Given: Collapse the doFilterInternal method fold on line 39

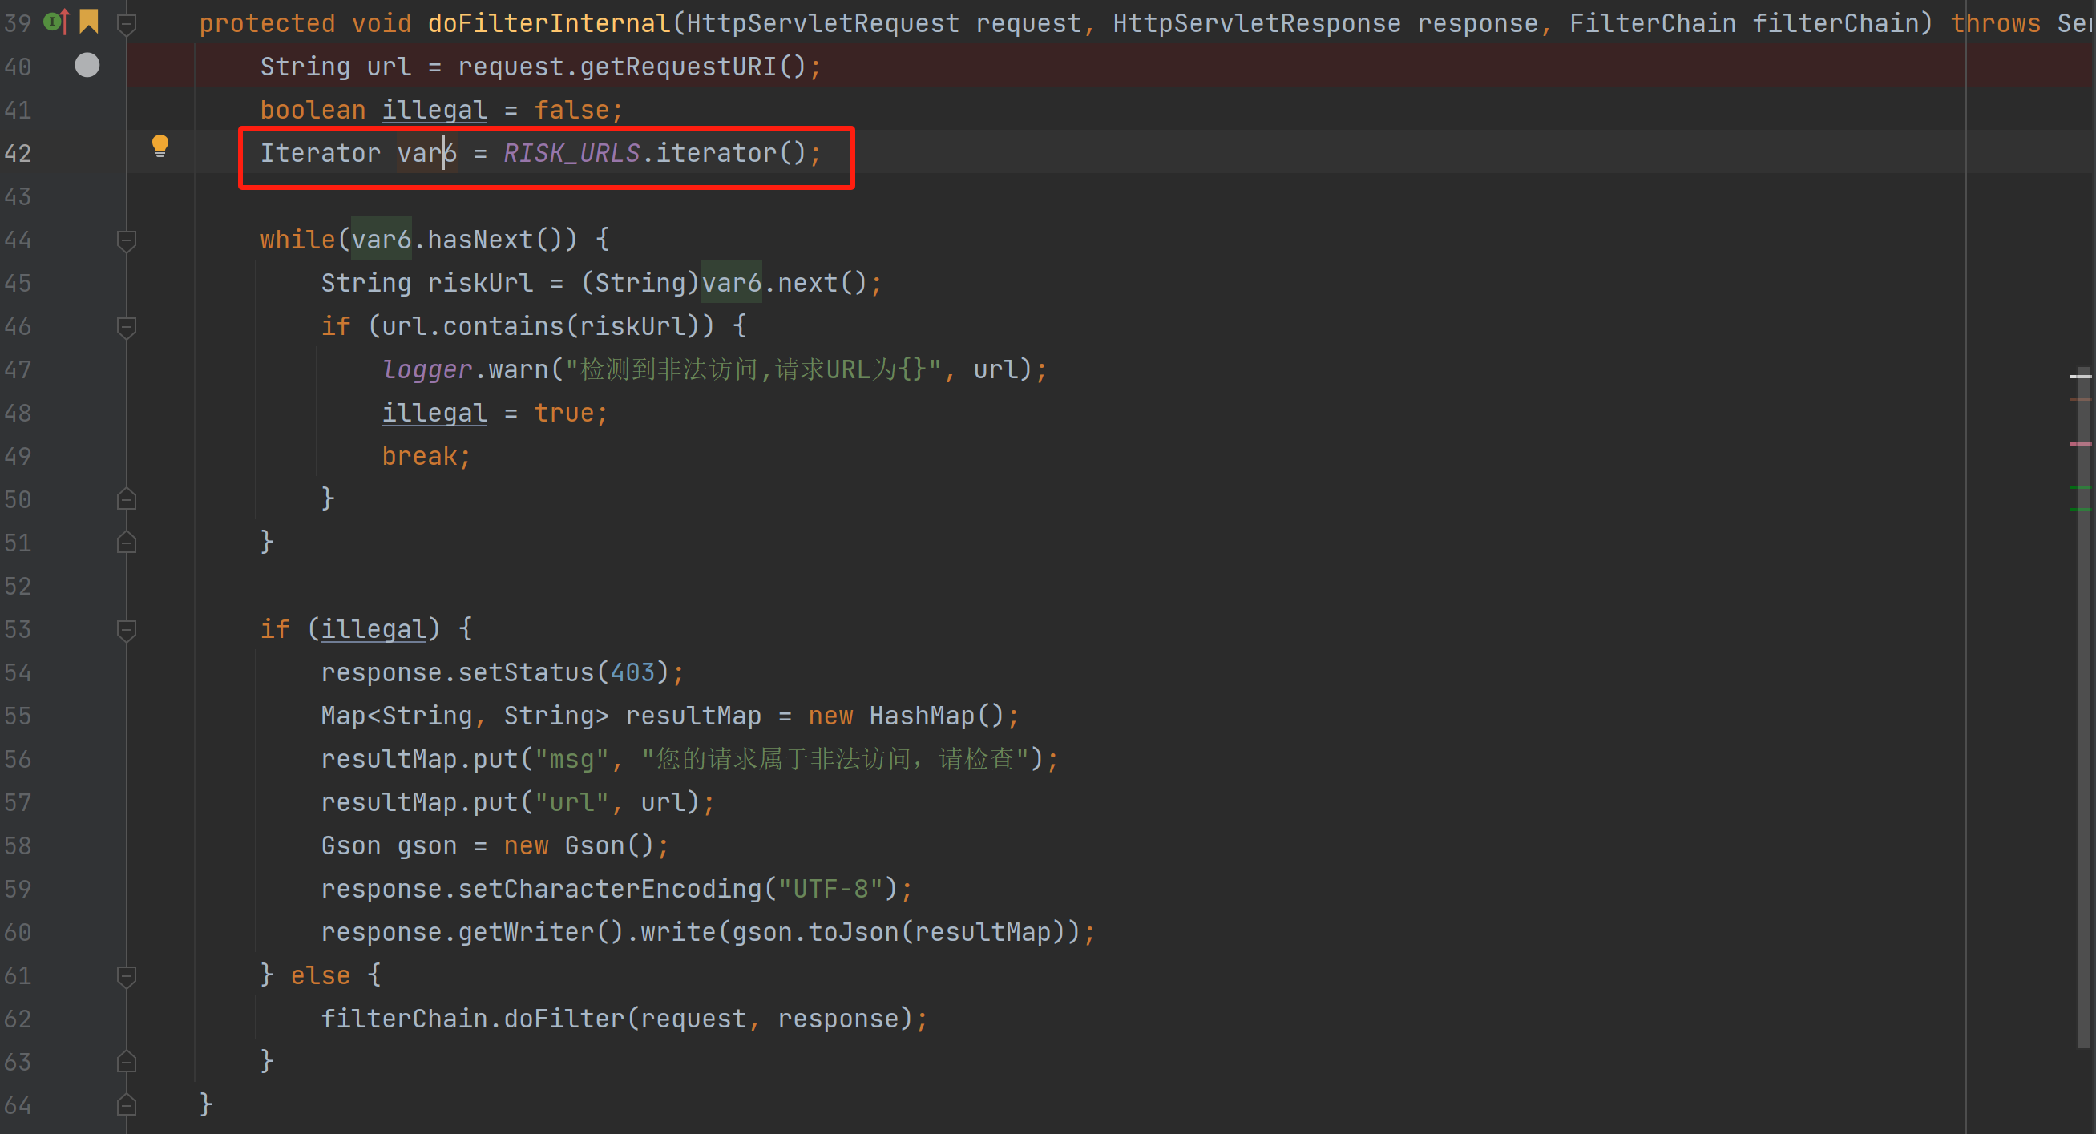Looking at the screenshot, I should [126, 24].
